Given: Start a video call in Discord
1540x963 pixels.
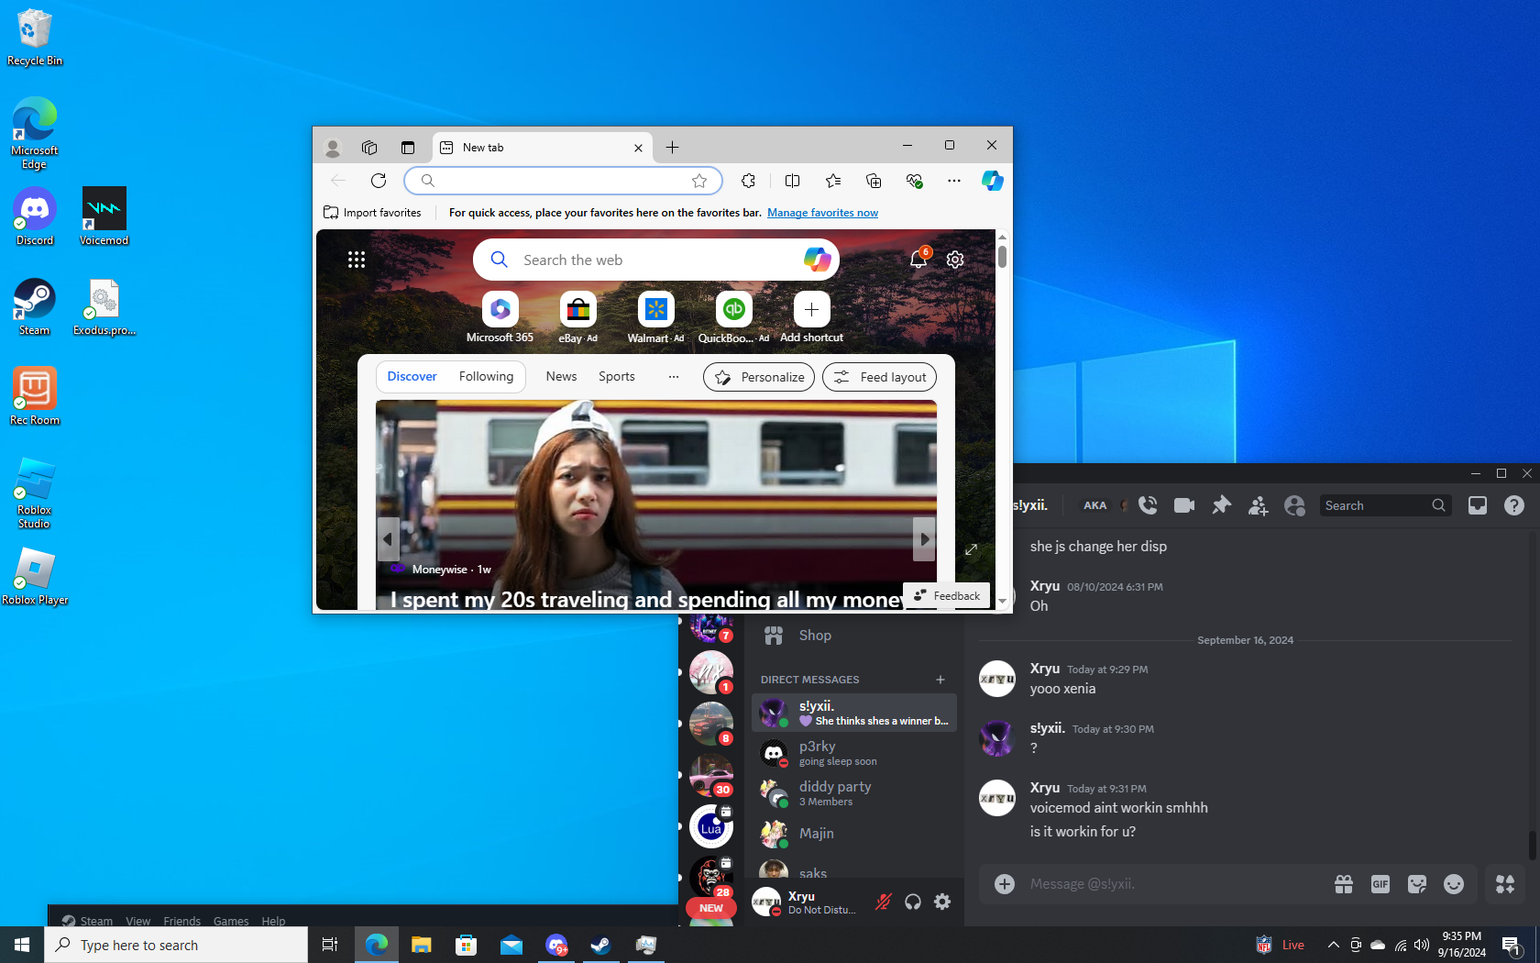Looking at the screenshot, I should pyautogui.click(x=1184, y=505).
